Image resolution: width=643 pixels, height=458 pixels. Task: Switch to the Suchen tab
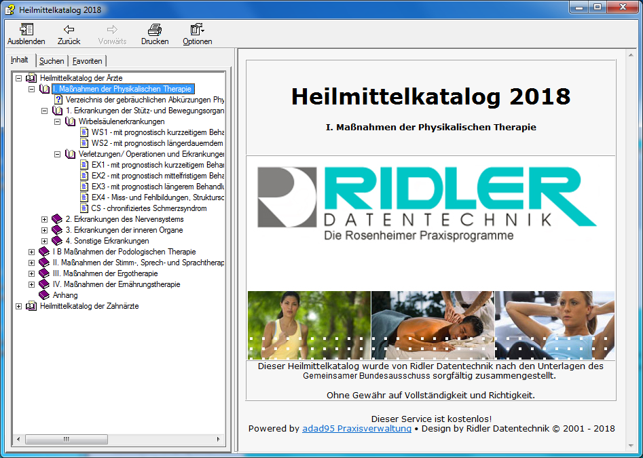52,61
